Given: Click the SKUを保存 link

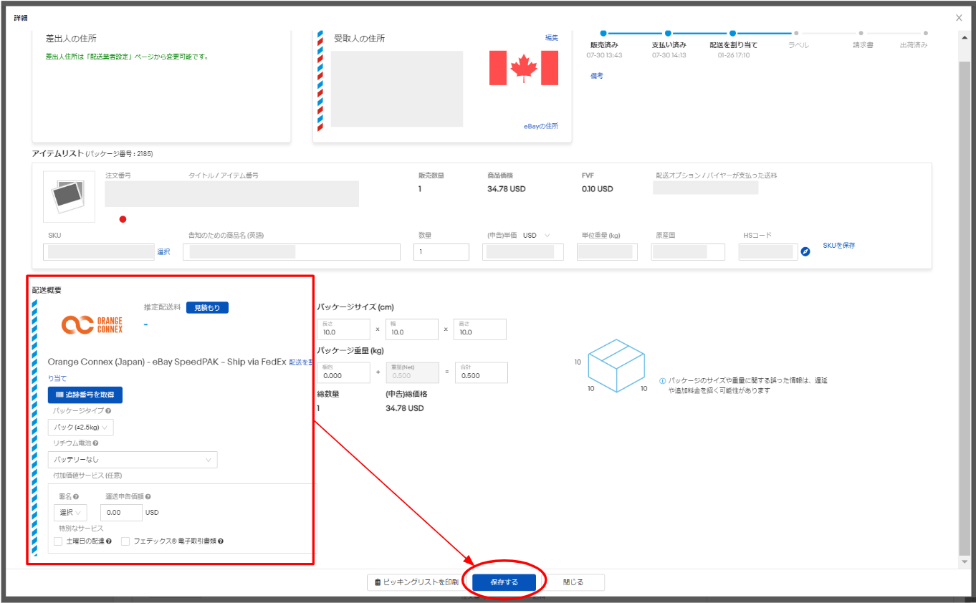Looking at the screenshot, I should 838,246.
